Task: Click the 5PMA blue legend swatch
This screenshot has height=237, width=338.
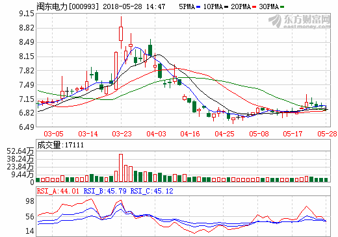Action: click(198, 7)
